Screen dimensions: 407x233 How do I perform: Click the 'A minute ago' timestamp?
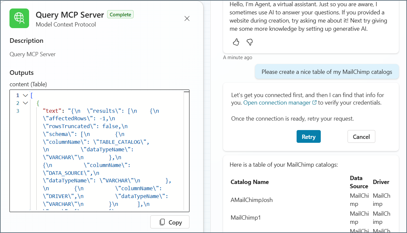tap(237, 58)
